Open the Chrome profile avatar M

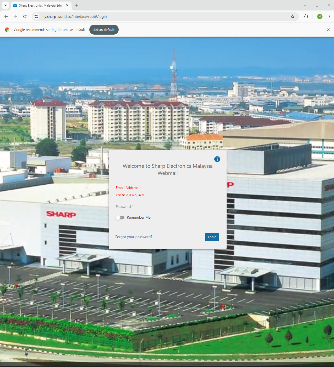pyautogui.click(x=320, y=17)
